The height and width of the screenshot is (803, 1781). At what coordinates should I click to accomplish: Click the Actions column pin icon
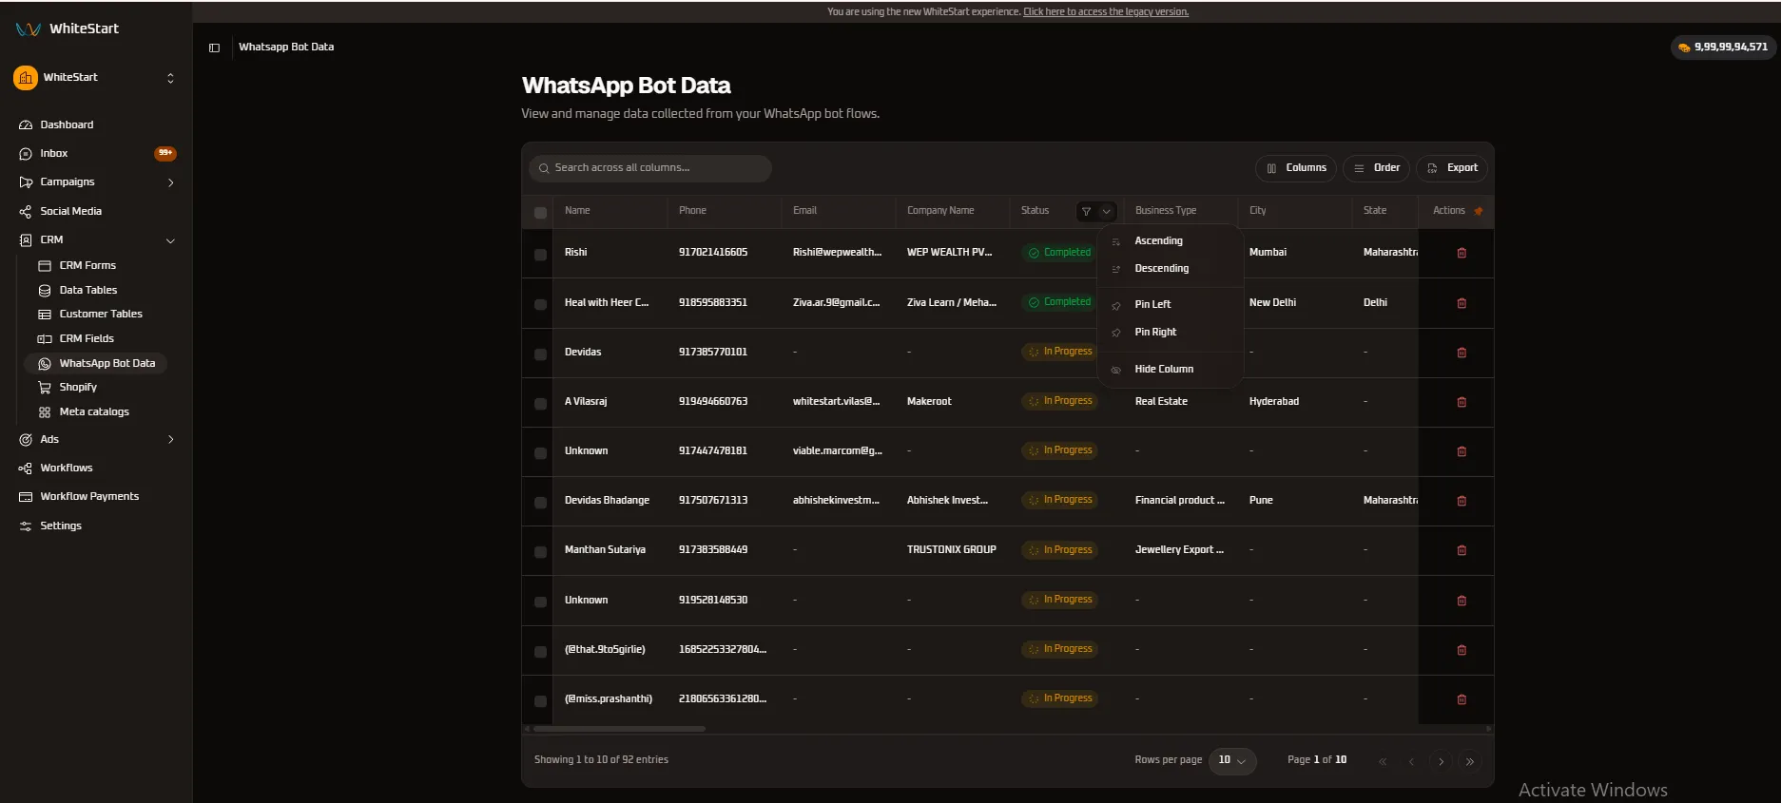pos(1478,211)
